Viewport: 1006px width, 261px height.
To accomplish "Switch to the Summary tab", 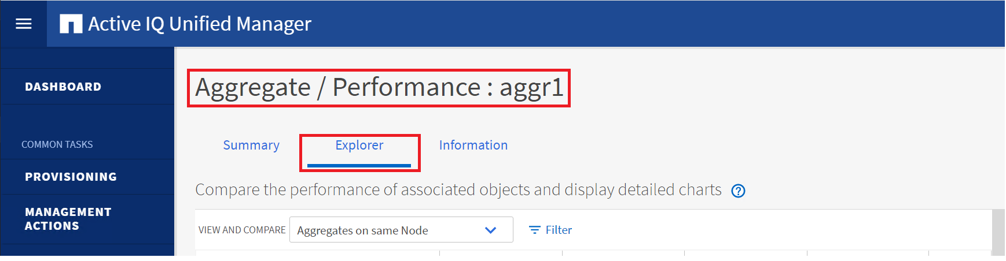I will [251, 146].
